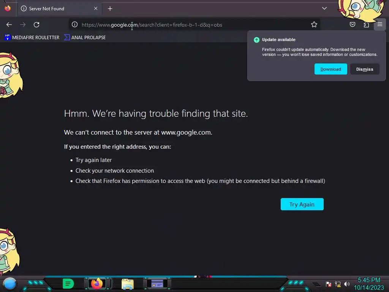This screenshot has height=292, width=389.
Task: Open green notes app in taskbar
Action: point(68,284)
